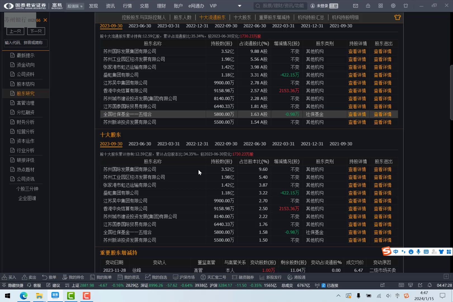This screenshot has height=302, width=453.
Task: Open the e网通办 menu
Action: [x=196, y=6]
